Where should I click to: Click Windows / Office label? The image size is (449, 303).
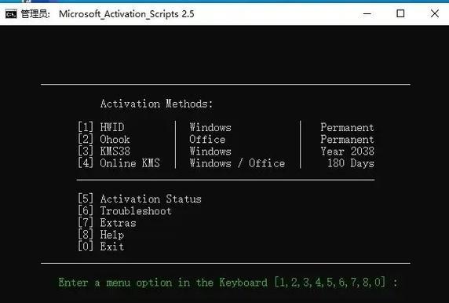237,163
